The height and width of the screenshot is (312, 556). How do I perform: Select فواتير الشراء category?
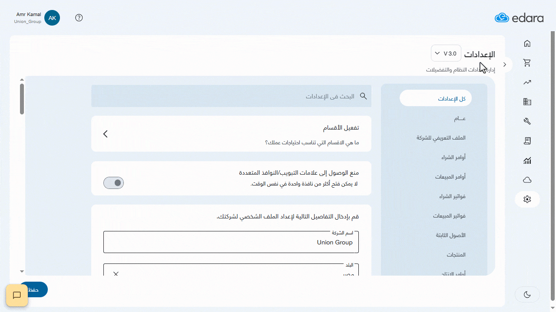[452, 196]
